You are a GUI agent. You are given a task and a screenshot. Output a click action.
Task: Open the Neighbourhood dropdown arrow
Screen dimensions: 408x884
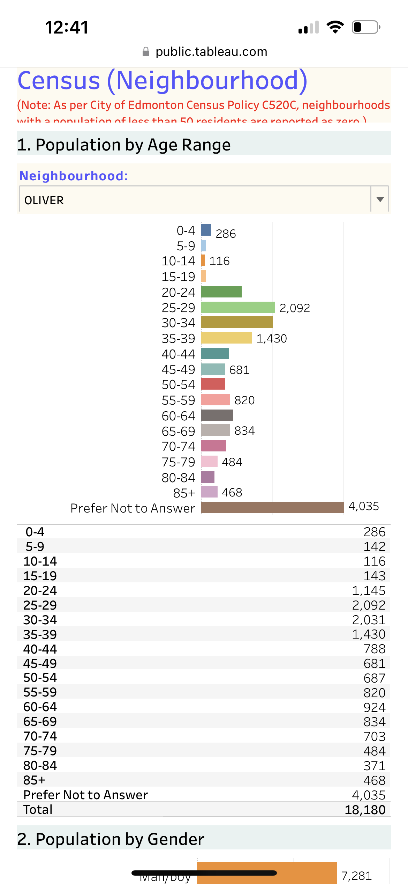tap(380, 199)
